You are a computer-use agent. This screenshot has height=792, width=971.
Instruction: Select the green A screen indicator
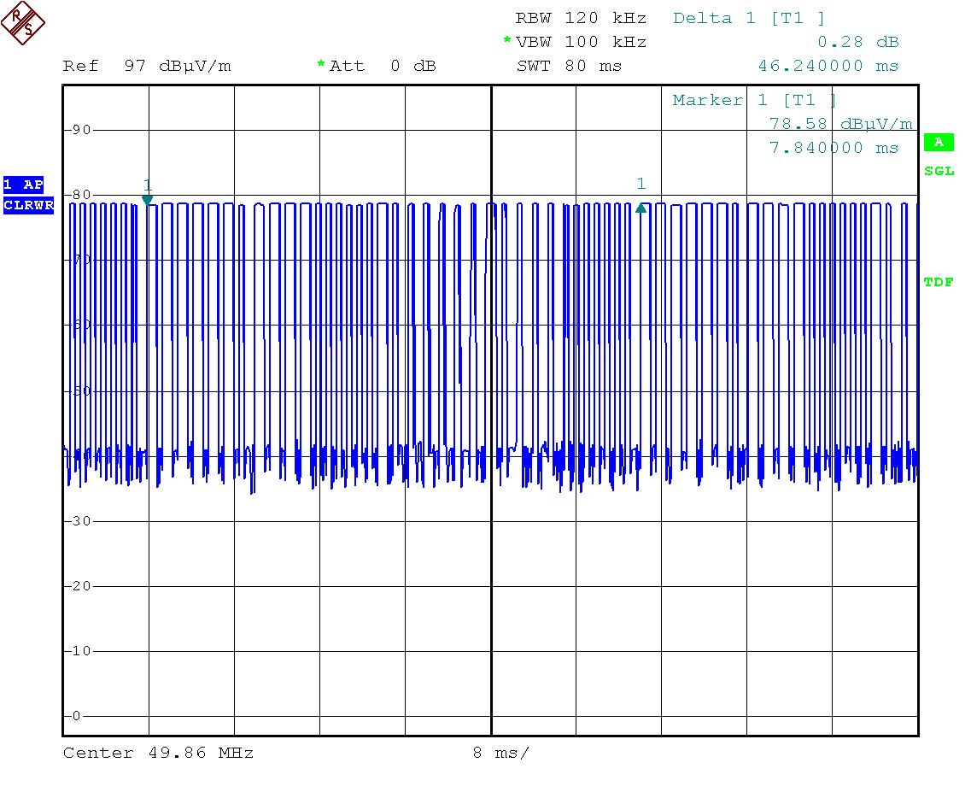[938, 143]
